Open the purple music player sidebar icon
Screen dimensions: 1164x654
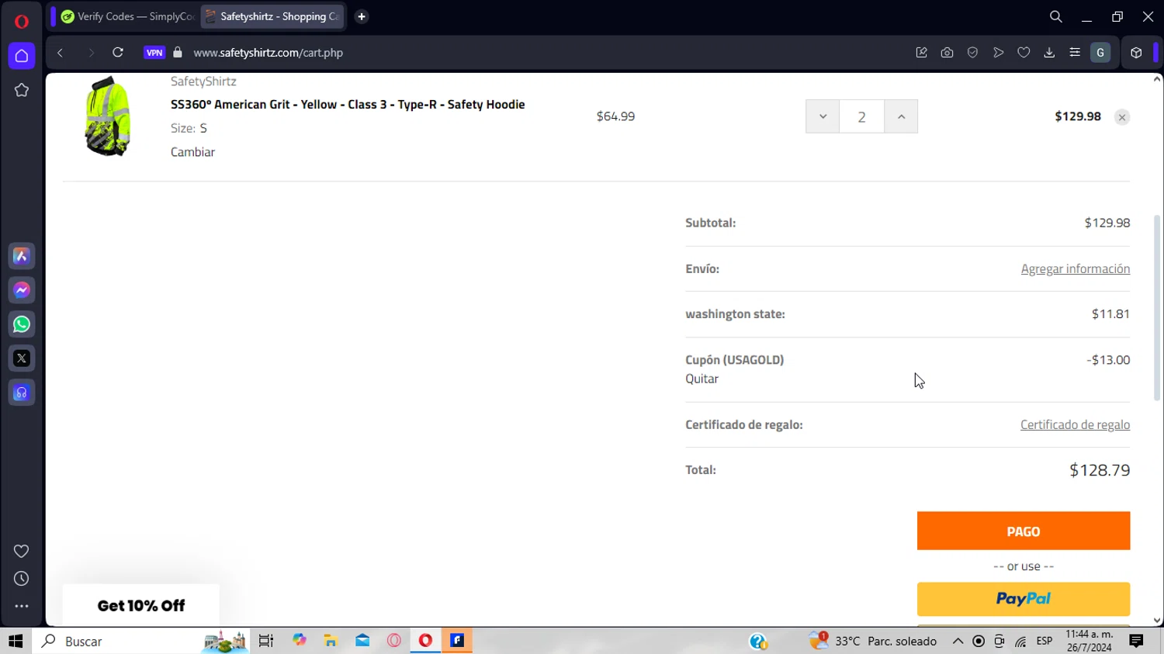click(22, 393)
